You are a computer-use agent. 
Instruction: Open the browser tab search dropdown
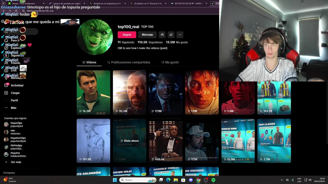(3, 4)
